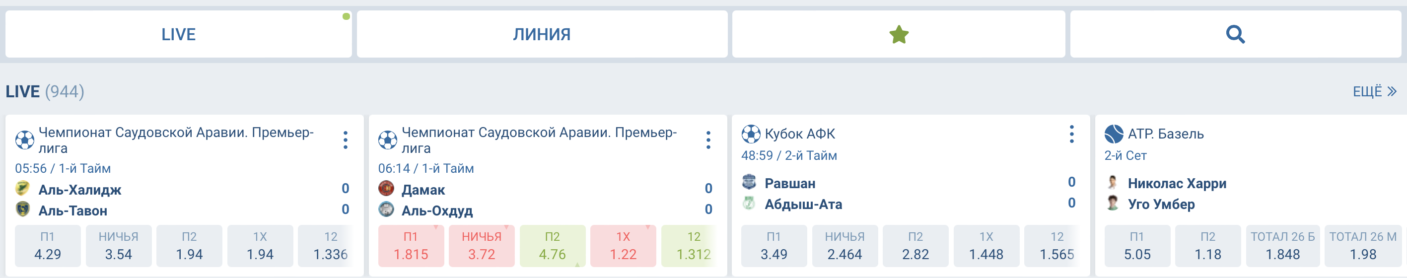
Task: Switch to the ЛИНИЯ tab
Action: coord(542,34)
